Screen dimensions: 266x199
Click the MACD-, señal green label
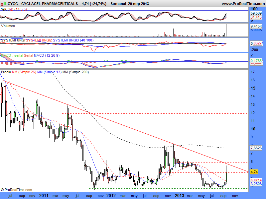[x=12, y=55]
